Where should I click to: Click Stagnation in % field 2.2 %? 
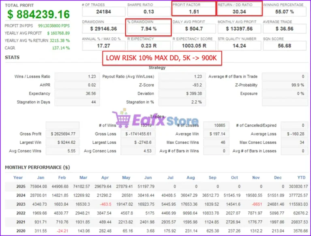(x=182, y=102)
